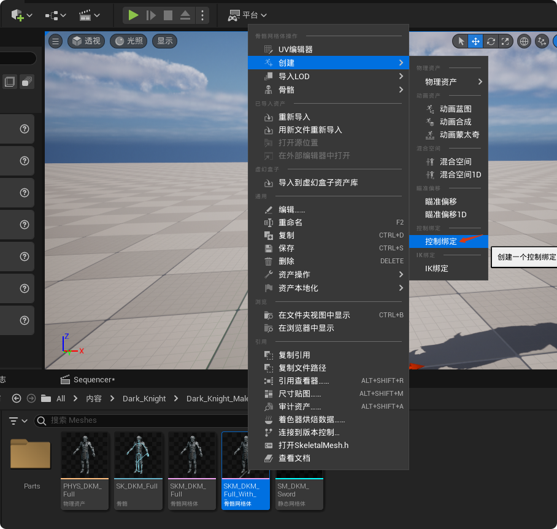Open the cinematics clapperboard dropdown

pyautogui.click(x=89, y=15)
